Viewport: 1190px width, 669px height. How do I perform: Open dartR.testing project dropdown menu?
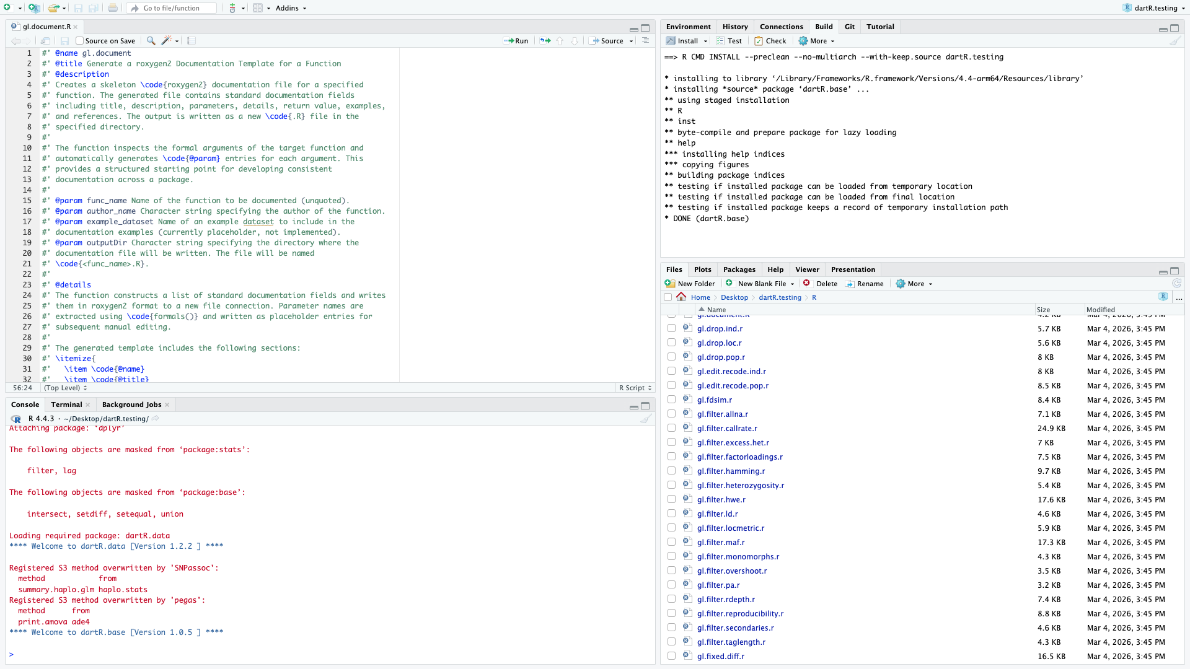click(x=1154, y=8)
